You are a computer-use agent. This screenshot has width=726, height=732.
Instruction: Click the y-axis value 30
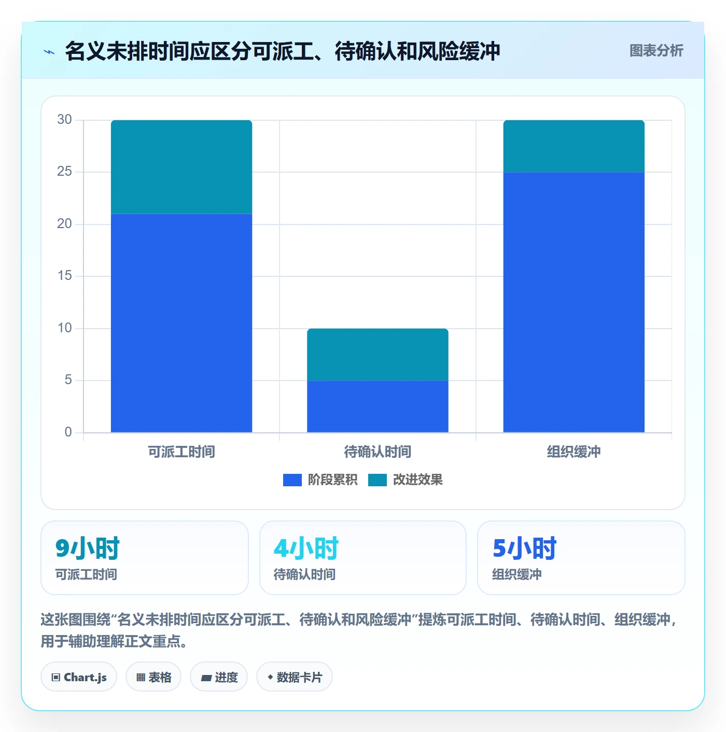[65, 120]
